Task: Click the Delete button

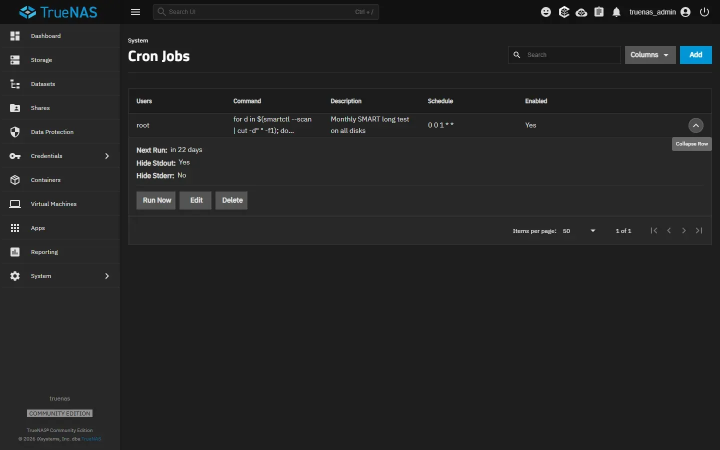Action: point(231,200)
